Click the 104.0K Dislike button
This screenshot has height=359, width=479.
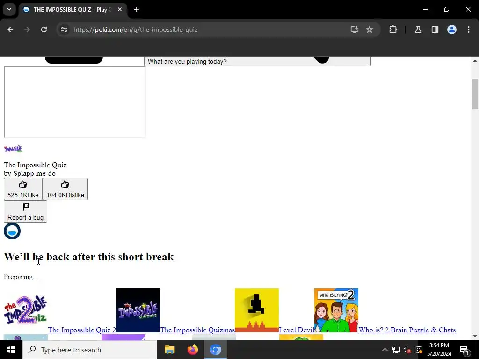point(65,189)
